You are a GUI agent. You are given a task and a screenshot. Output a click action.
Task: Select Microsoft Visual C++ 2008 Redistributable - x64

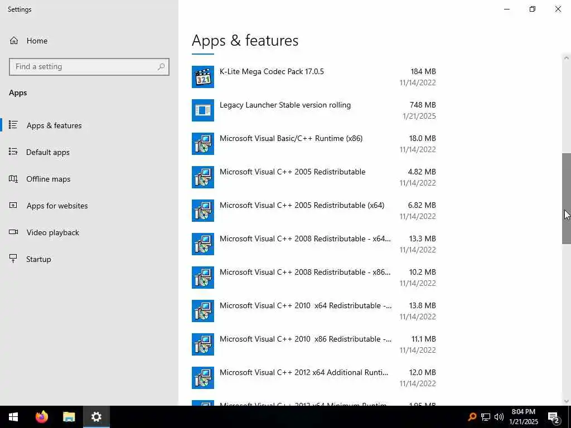(314, 244)
